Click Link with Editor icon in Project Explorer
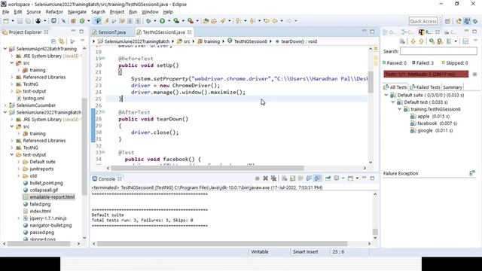This screenshot has width=482, height=271. coord(62,41)
